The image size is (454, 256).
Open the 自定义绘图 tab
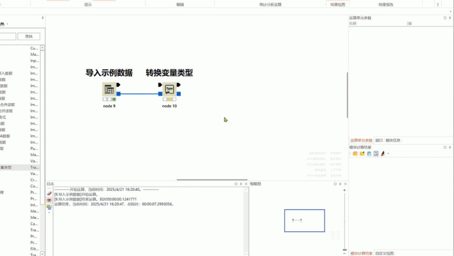[x=385, y=253]
